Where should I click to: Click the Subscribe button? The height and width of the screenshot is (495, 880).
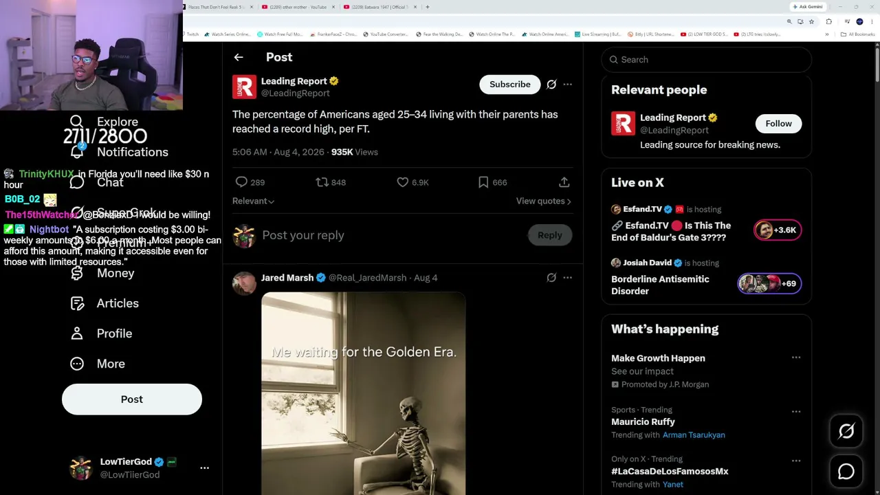[x=510, y=84]
